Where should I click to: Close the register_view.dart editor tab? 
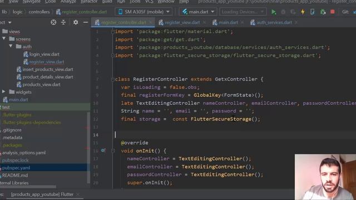[204, 22]
